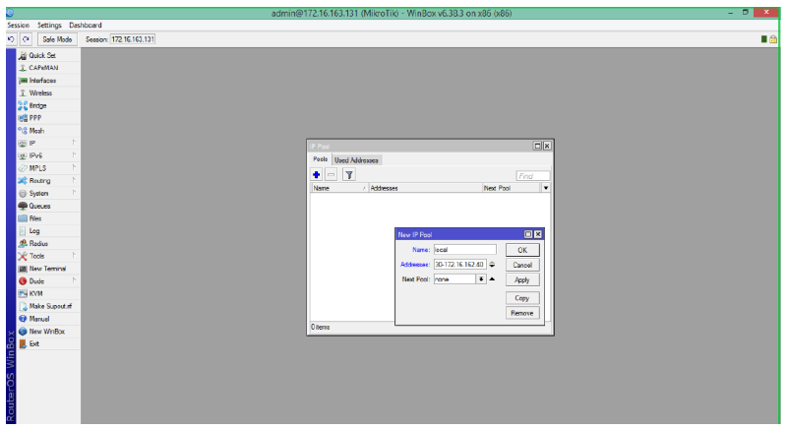
Task: Expand the MPLS submenu
Action: pos(74,168)
